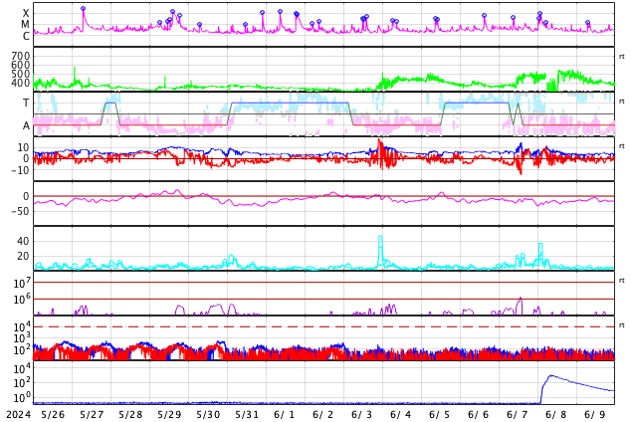The width and height of the screenshot is (631, 422).
Task: Click the X flare class axis label
Action: [x=26, y=13]
